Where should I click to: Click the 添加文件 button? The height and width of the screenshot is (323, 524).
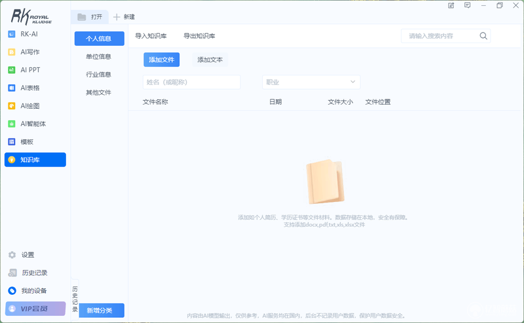(x=161, y=59)
